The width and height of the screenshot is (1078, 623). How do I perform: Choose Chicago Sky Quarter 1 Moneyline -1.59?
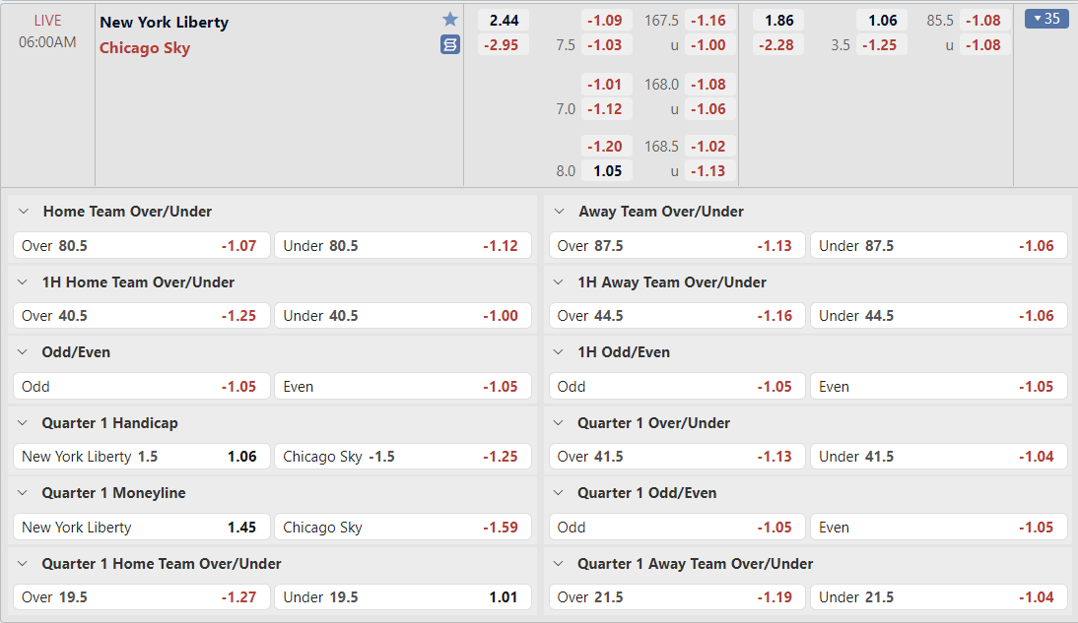(x=402, y=528)
